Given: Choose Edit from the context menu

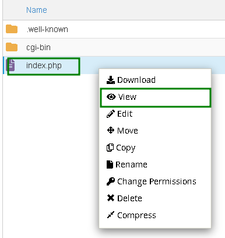Looking at the screenshot, I should click(155, 114).
